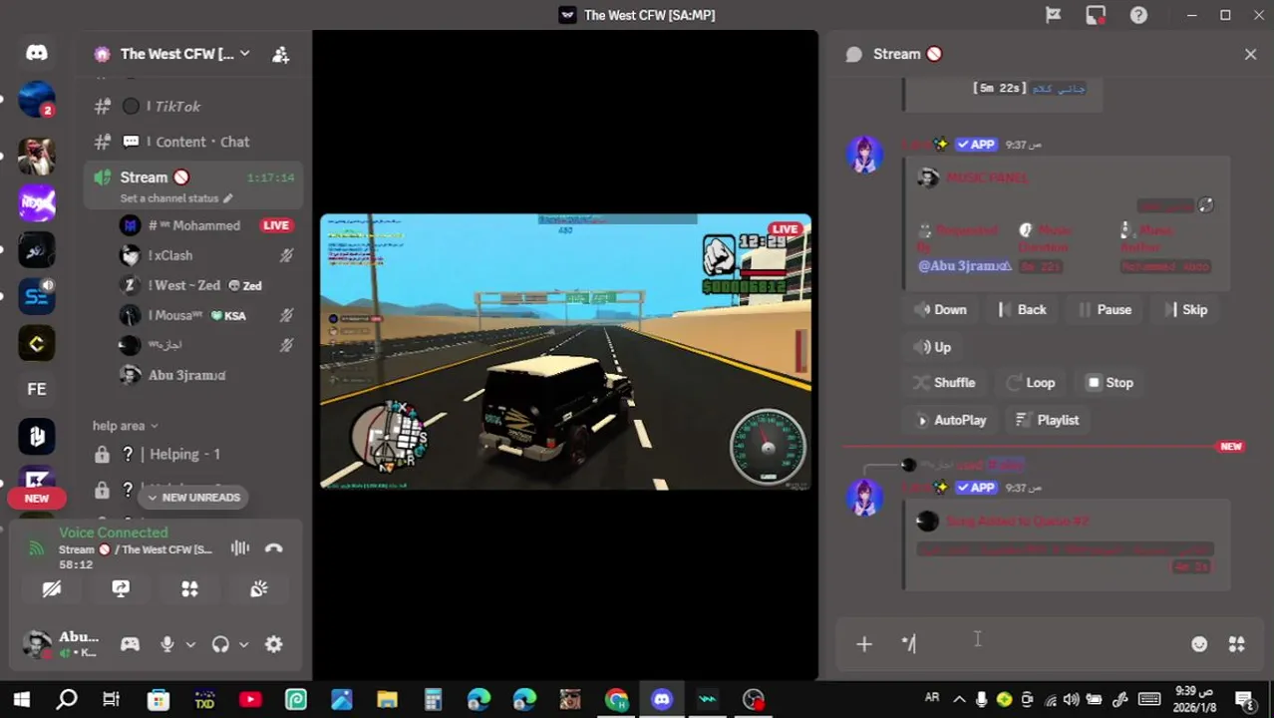Open Windows Start menu
The height and width of the screenshot is (718, 1274).
(x=22, y=699)
